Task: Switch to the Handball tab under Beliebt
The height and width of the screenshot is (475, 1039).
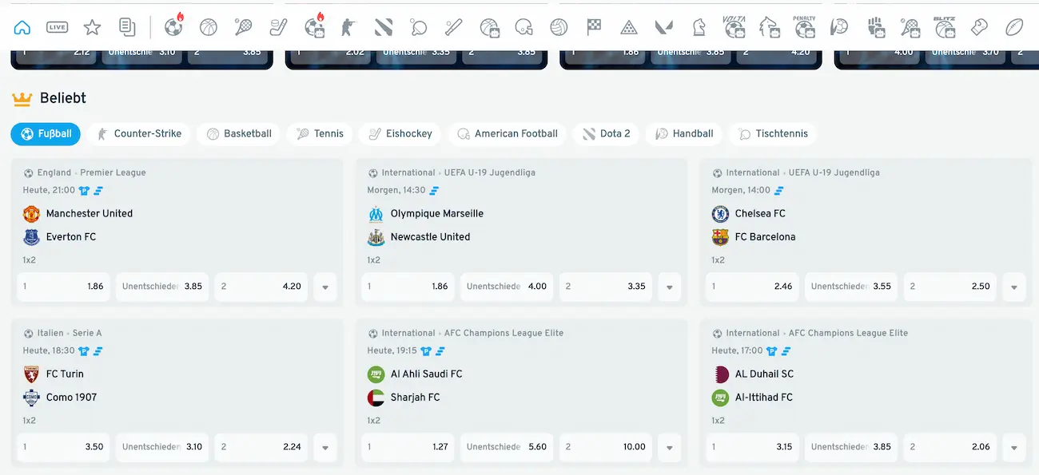Action: tap(683, 133)
